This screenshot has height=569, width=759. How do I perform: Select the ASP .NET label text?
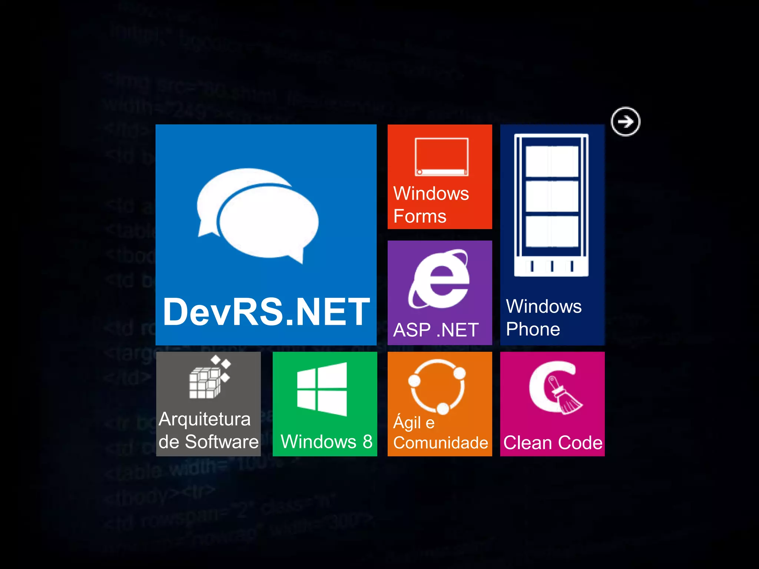(436, 330)
